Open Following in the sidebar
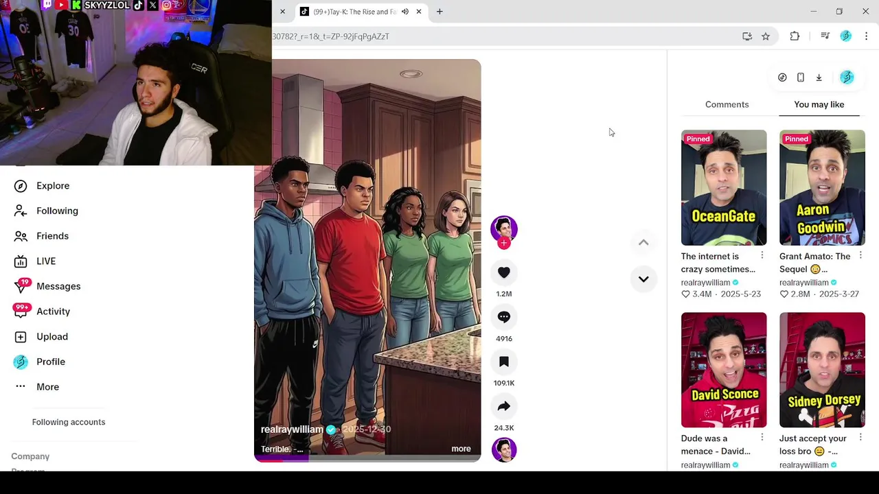The height and width of the screenshot is (494, 879). pos(57,211)
